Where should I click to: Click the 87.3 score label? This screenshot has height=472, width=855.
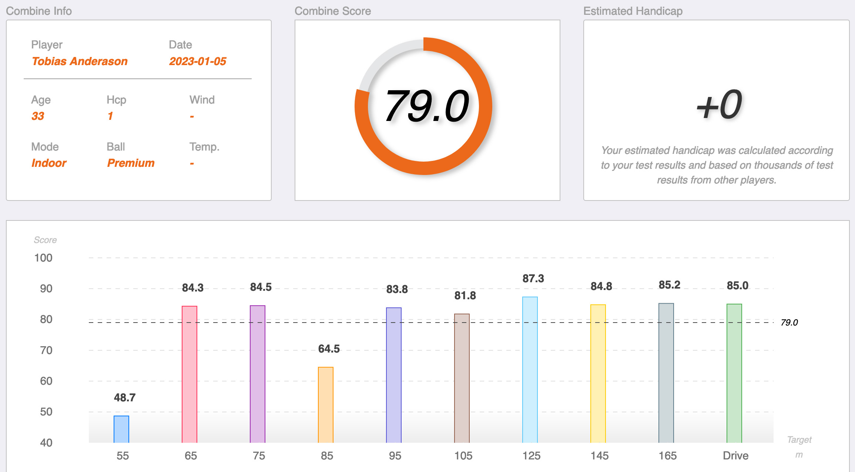533,279
